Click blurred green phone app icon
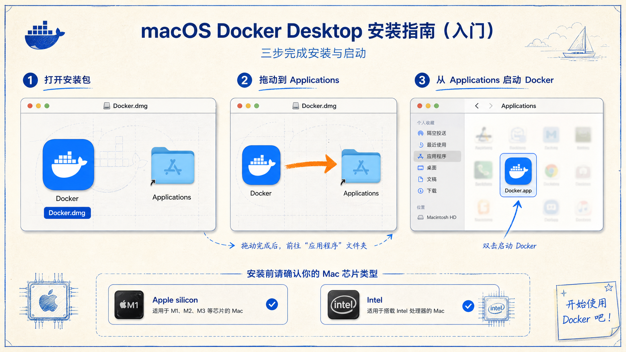The height and width of the screenshot is (352, 626). (483, 171)
